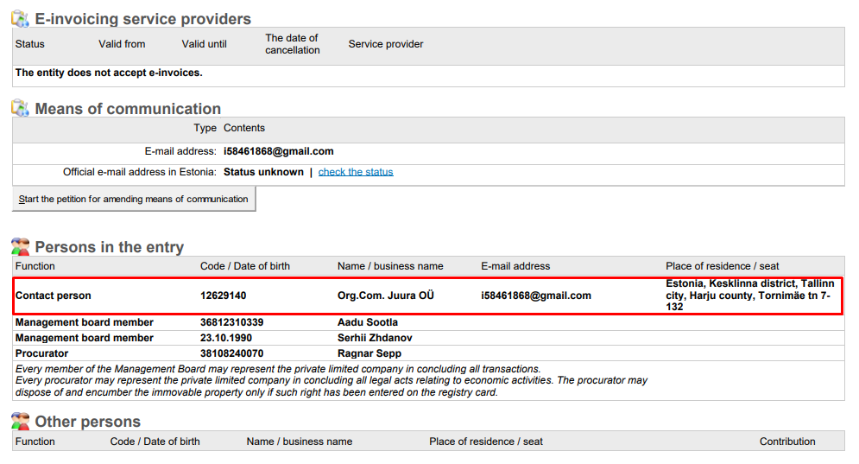Start the petition for amending means of communication
This screenshot has height=464, width=859.
[134, 199]
